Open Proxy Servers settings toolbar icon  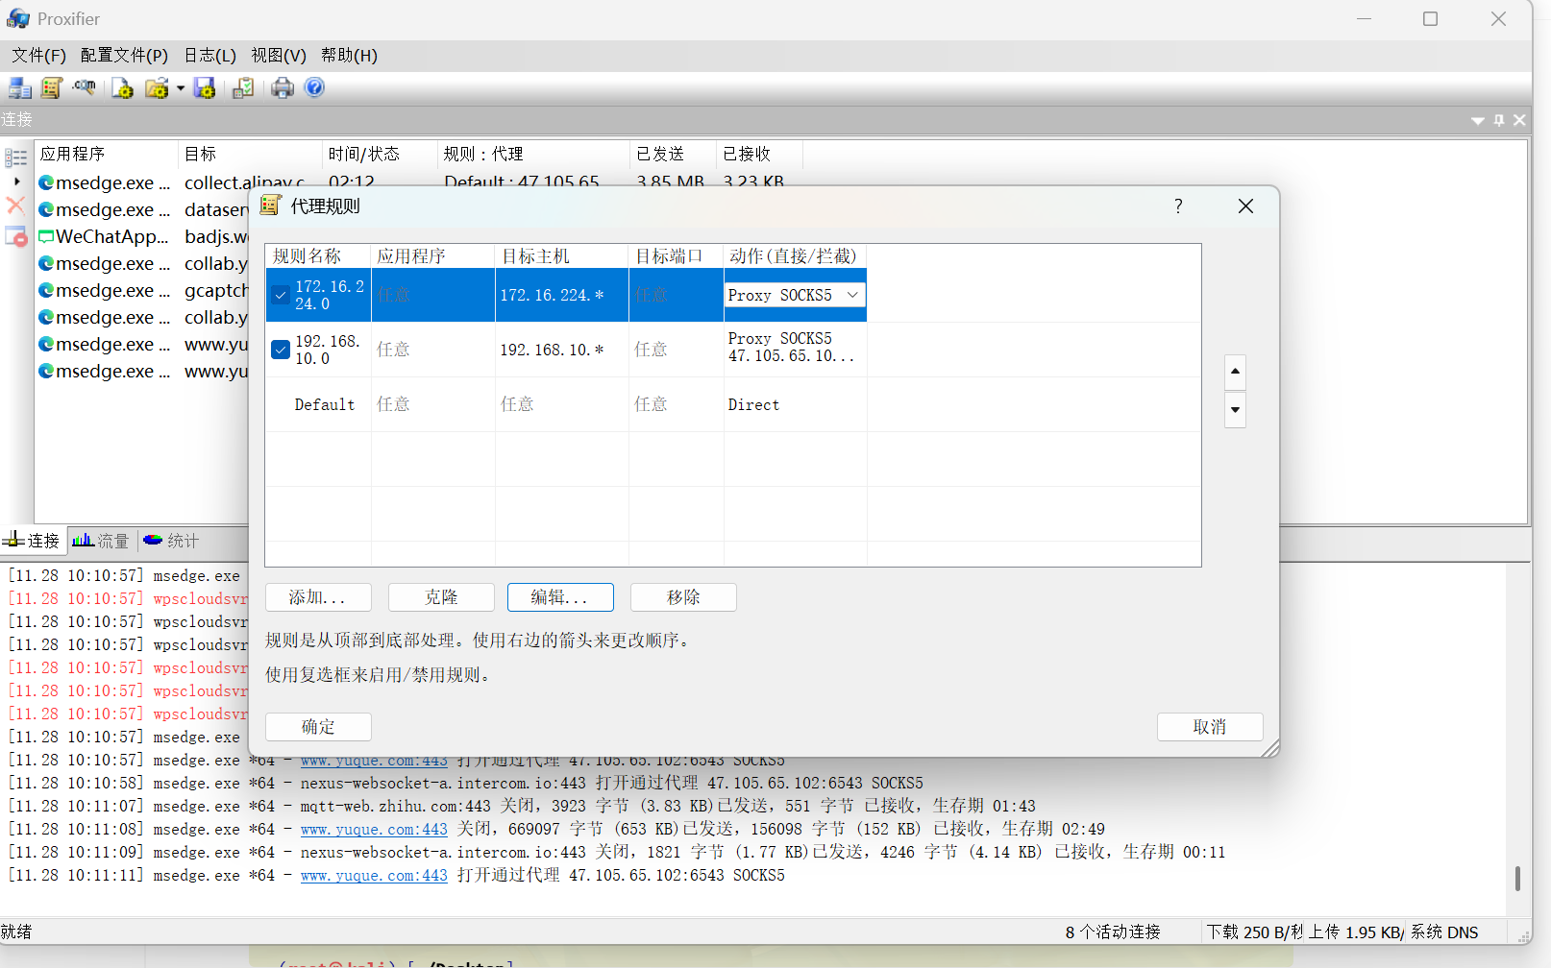(20, 88)
